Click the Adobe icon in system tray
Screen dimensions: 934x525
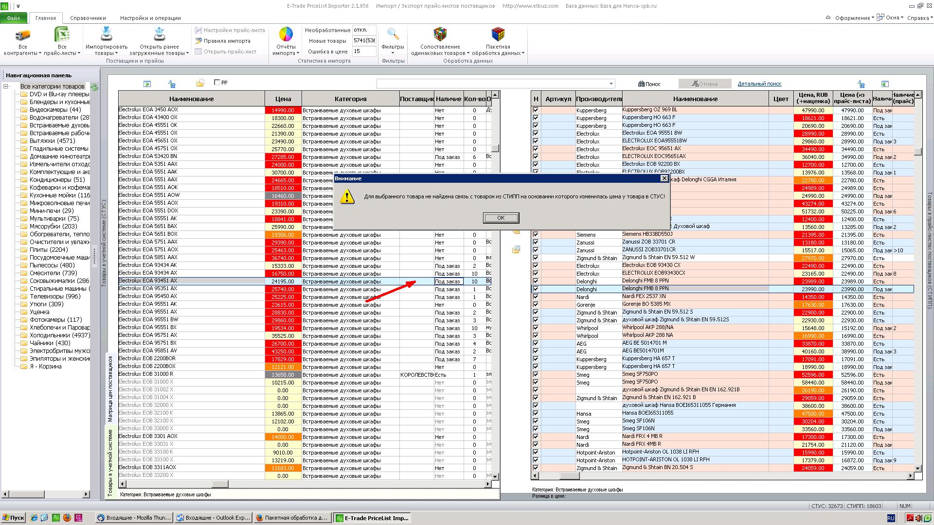[910, 518]
